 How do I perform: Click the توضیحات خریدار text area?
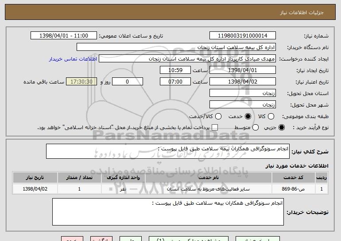(x=168, y=212)
